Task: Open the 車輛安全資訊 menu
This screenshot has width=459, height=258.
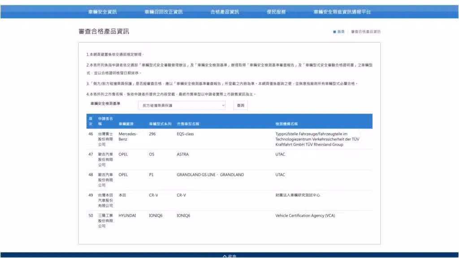Action: (102, 12)
